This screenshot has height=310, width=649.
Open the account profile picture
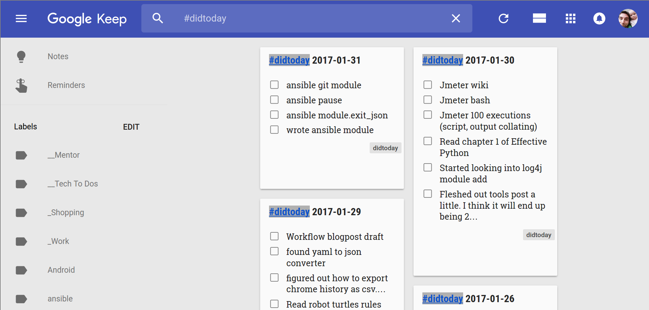point(628,18)
